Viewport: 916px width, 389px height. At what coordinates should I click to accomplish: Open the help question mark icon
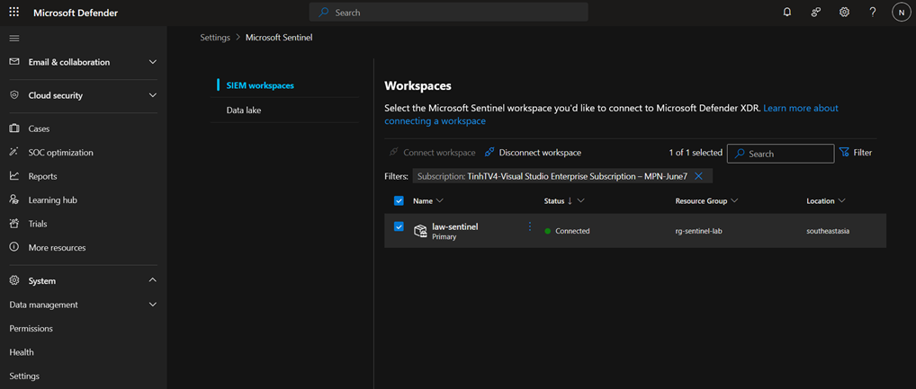point(873,13)
